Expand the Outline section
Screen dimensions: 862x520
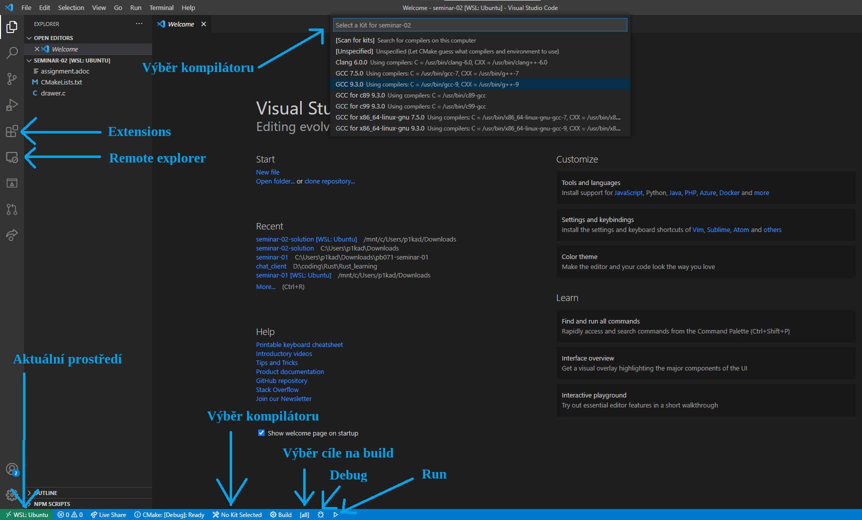[89, 493]
